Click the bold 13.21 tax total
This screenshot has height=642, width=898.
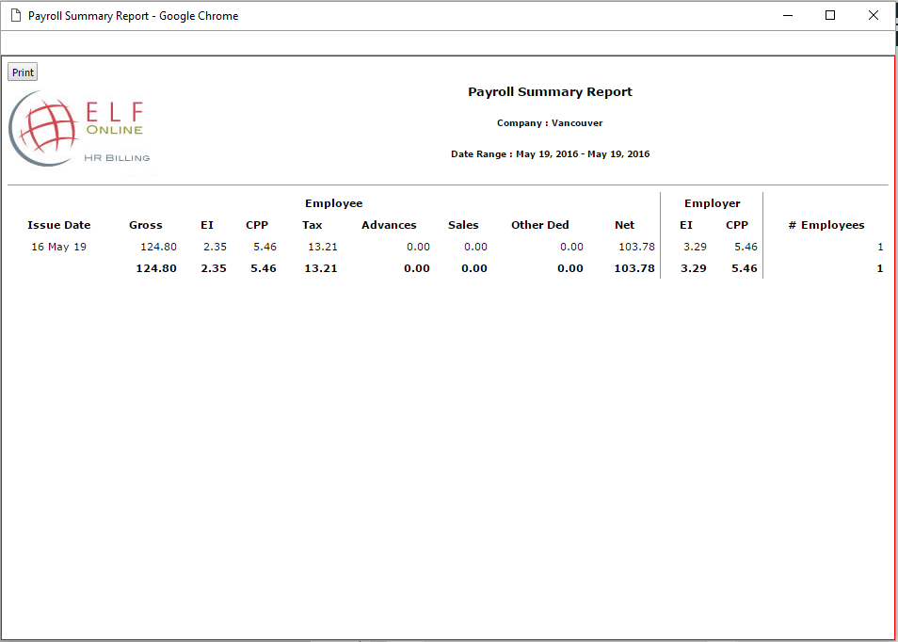coord(321,268)
